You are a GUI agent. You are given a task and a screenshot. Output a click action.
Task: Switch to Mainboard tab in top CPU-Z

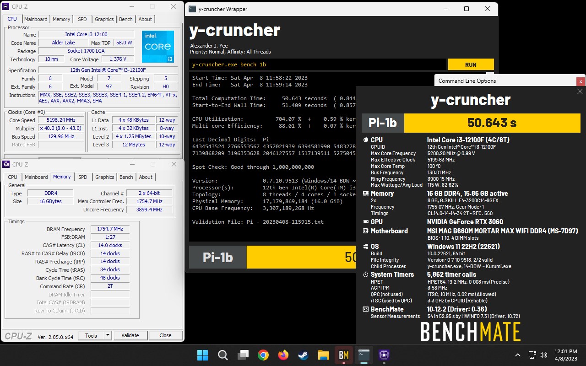tap(36, 19)
